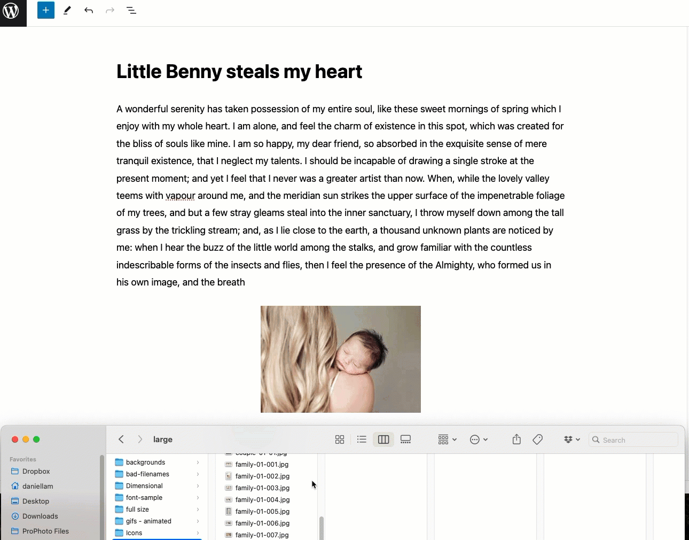Click the post title Little Benny steals my heart
689x540 pixels.
(239, 72)
